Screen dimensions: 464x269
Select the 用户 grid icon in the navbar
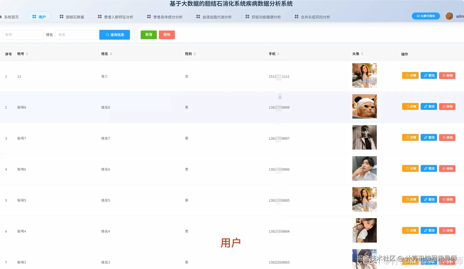(34, 16)
